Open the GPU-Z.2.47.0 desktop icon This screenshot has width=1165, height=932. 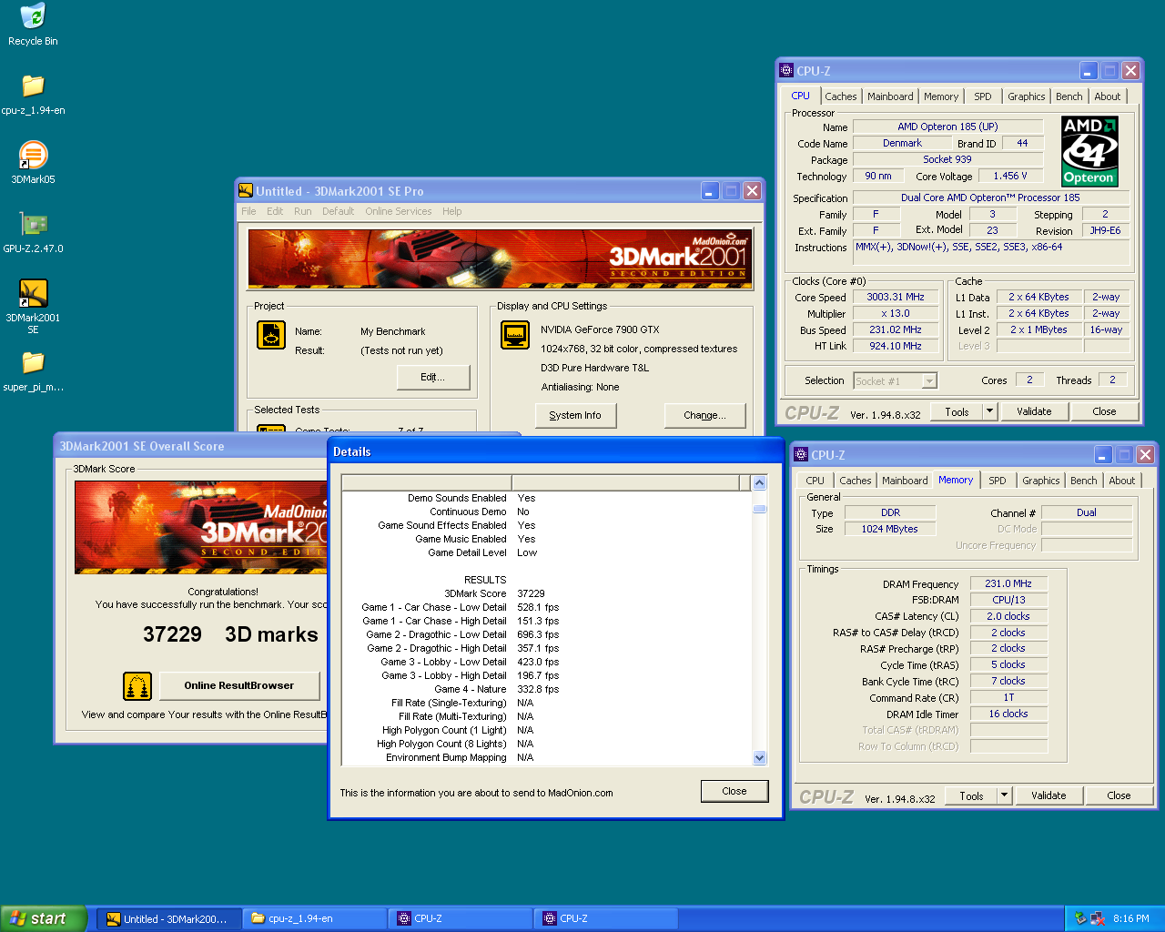[x=33, y=232]
